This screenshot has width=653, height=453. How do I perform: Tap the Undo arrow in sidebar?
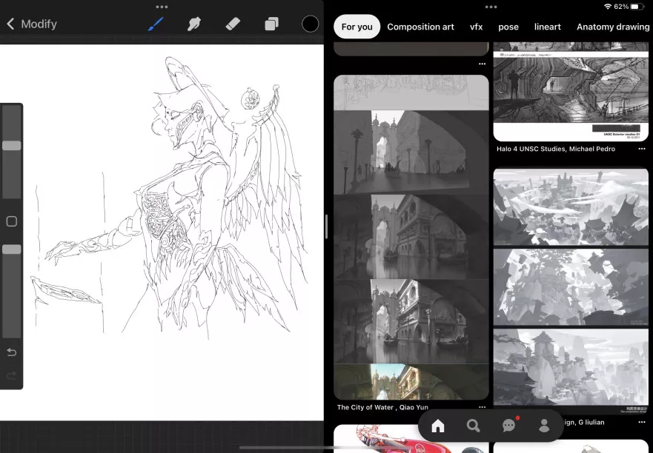click(11, 352)
